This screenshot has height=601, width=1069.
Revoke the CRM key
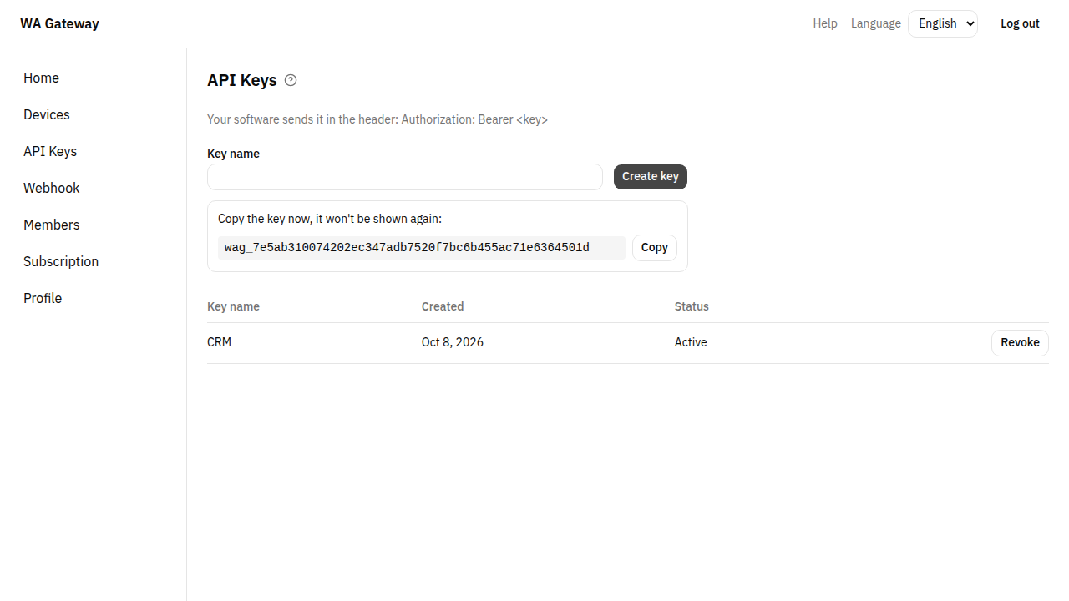click(x=1020, y=342)
